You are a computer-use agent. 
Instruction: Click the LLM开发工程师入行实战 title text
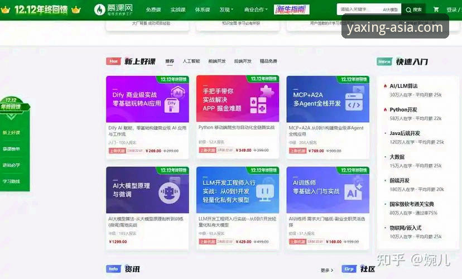pos(238,222)
